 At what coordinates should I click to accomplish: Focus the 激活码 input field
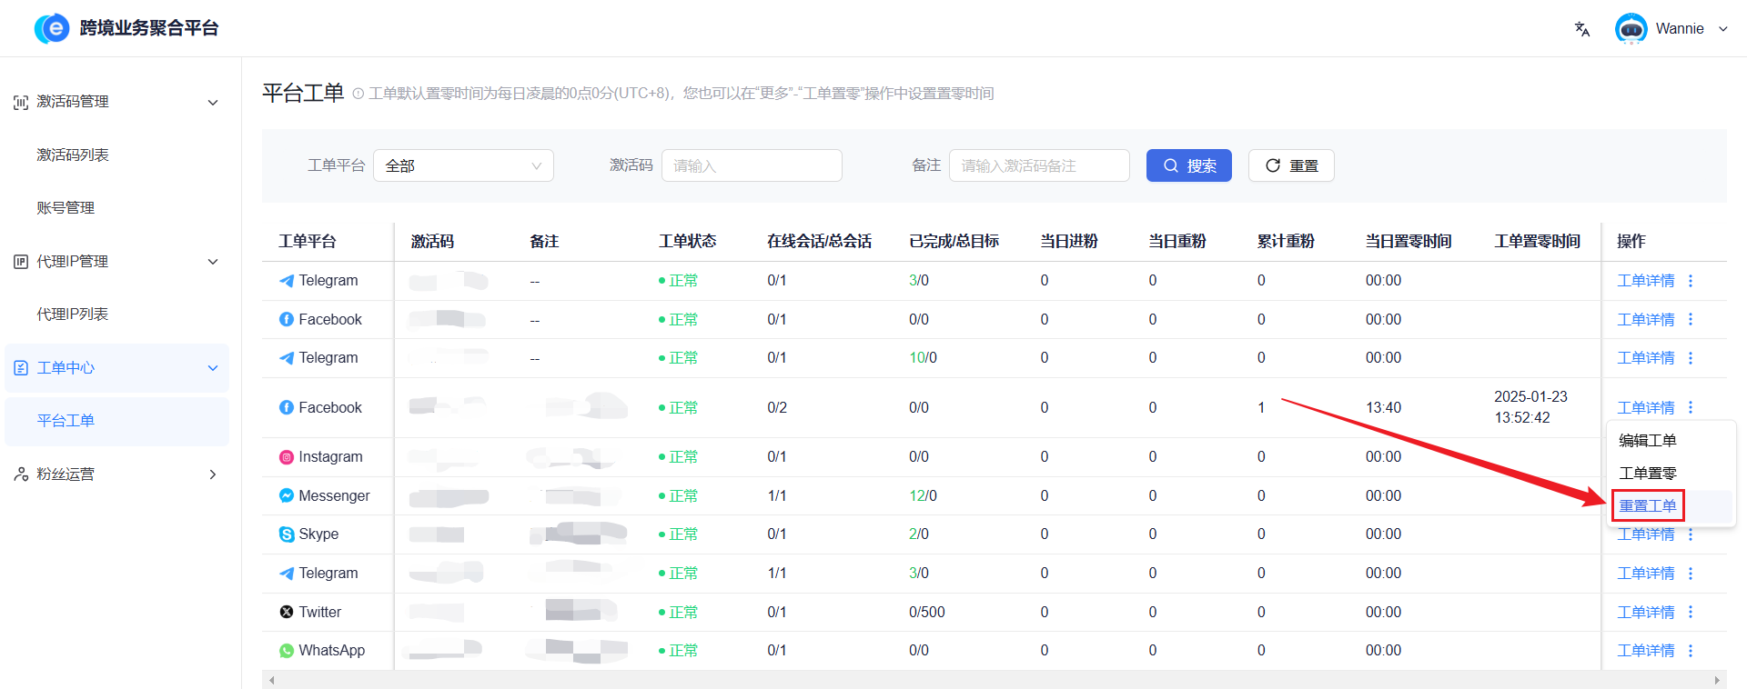(752, 165)
